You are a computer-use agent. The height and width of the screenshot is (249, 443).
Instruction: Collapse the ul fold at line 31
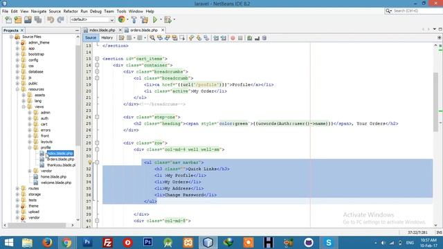coord(97,163)
